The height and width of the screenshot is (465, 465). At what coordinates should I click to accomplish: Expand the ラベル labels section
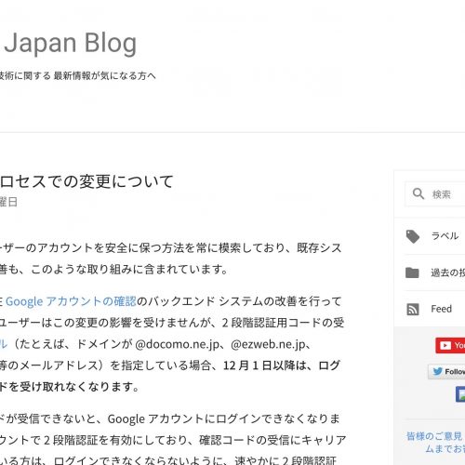[x=435, y=236]
